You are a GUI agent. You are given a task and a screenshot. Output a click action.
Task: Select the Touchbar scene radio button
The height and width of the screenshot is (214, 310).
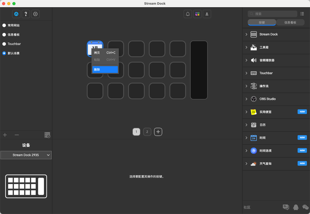(x=4, y=44)
